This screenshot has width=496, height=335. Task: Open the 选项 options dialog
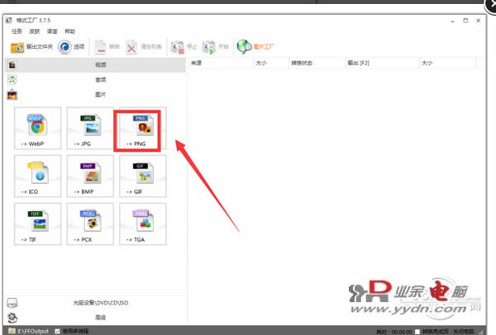point(71,47)
